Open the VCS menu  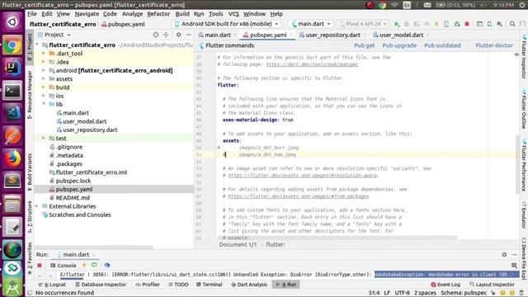(233, 14)
